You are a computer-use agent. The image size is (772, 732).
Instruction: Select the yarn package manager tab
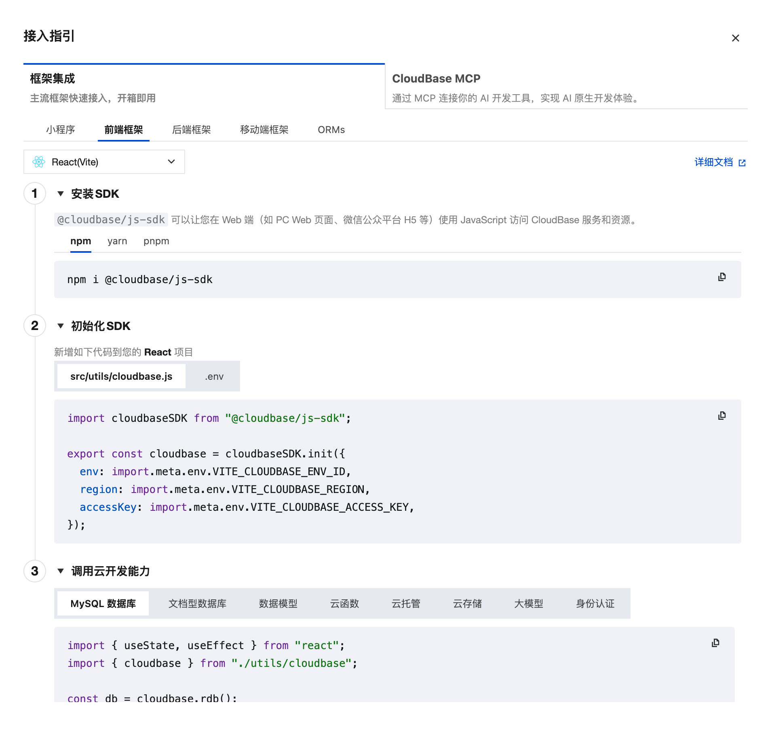117,241
